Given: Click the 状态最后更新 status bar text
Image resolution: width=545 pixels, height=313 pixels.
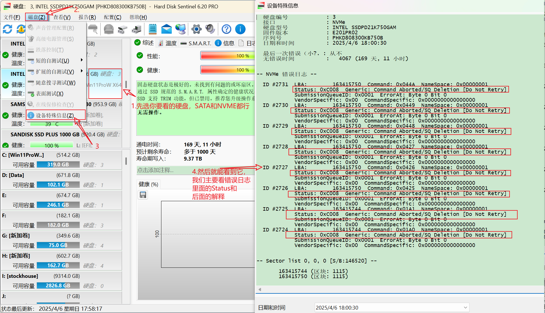Looking at the screenshot, I should (x=52, y=309).
